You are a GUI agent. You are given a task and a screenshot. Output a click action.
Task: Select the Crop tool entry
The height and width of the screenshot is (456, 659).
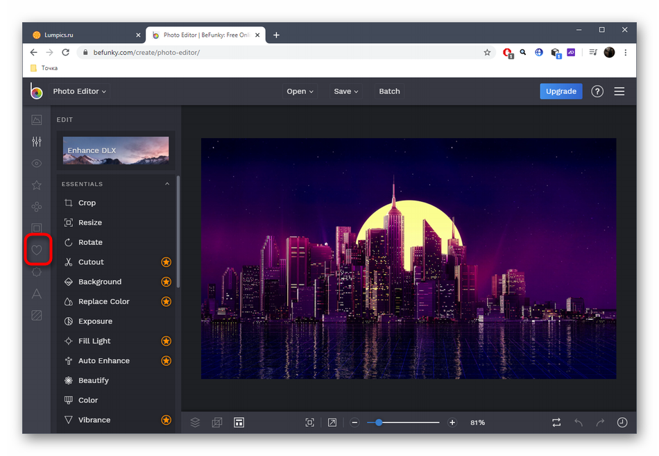coord(87,203)
